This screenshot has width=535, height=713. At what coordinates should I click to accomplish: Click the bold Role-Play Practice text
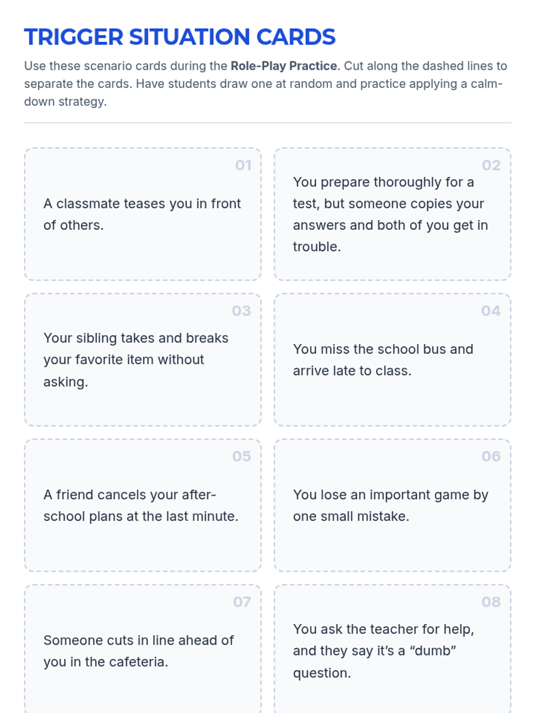284,66
